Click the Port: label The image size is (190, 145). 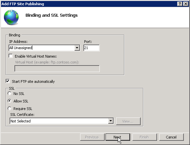[88, 42]
